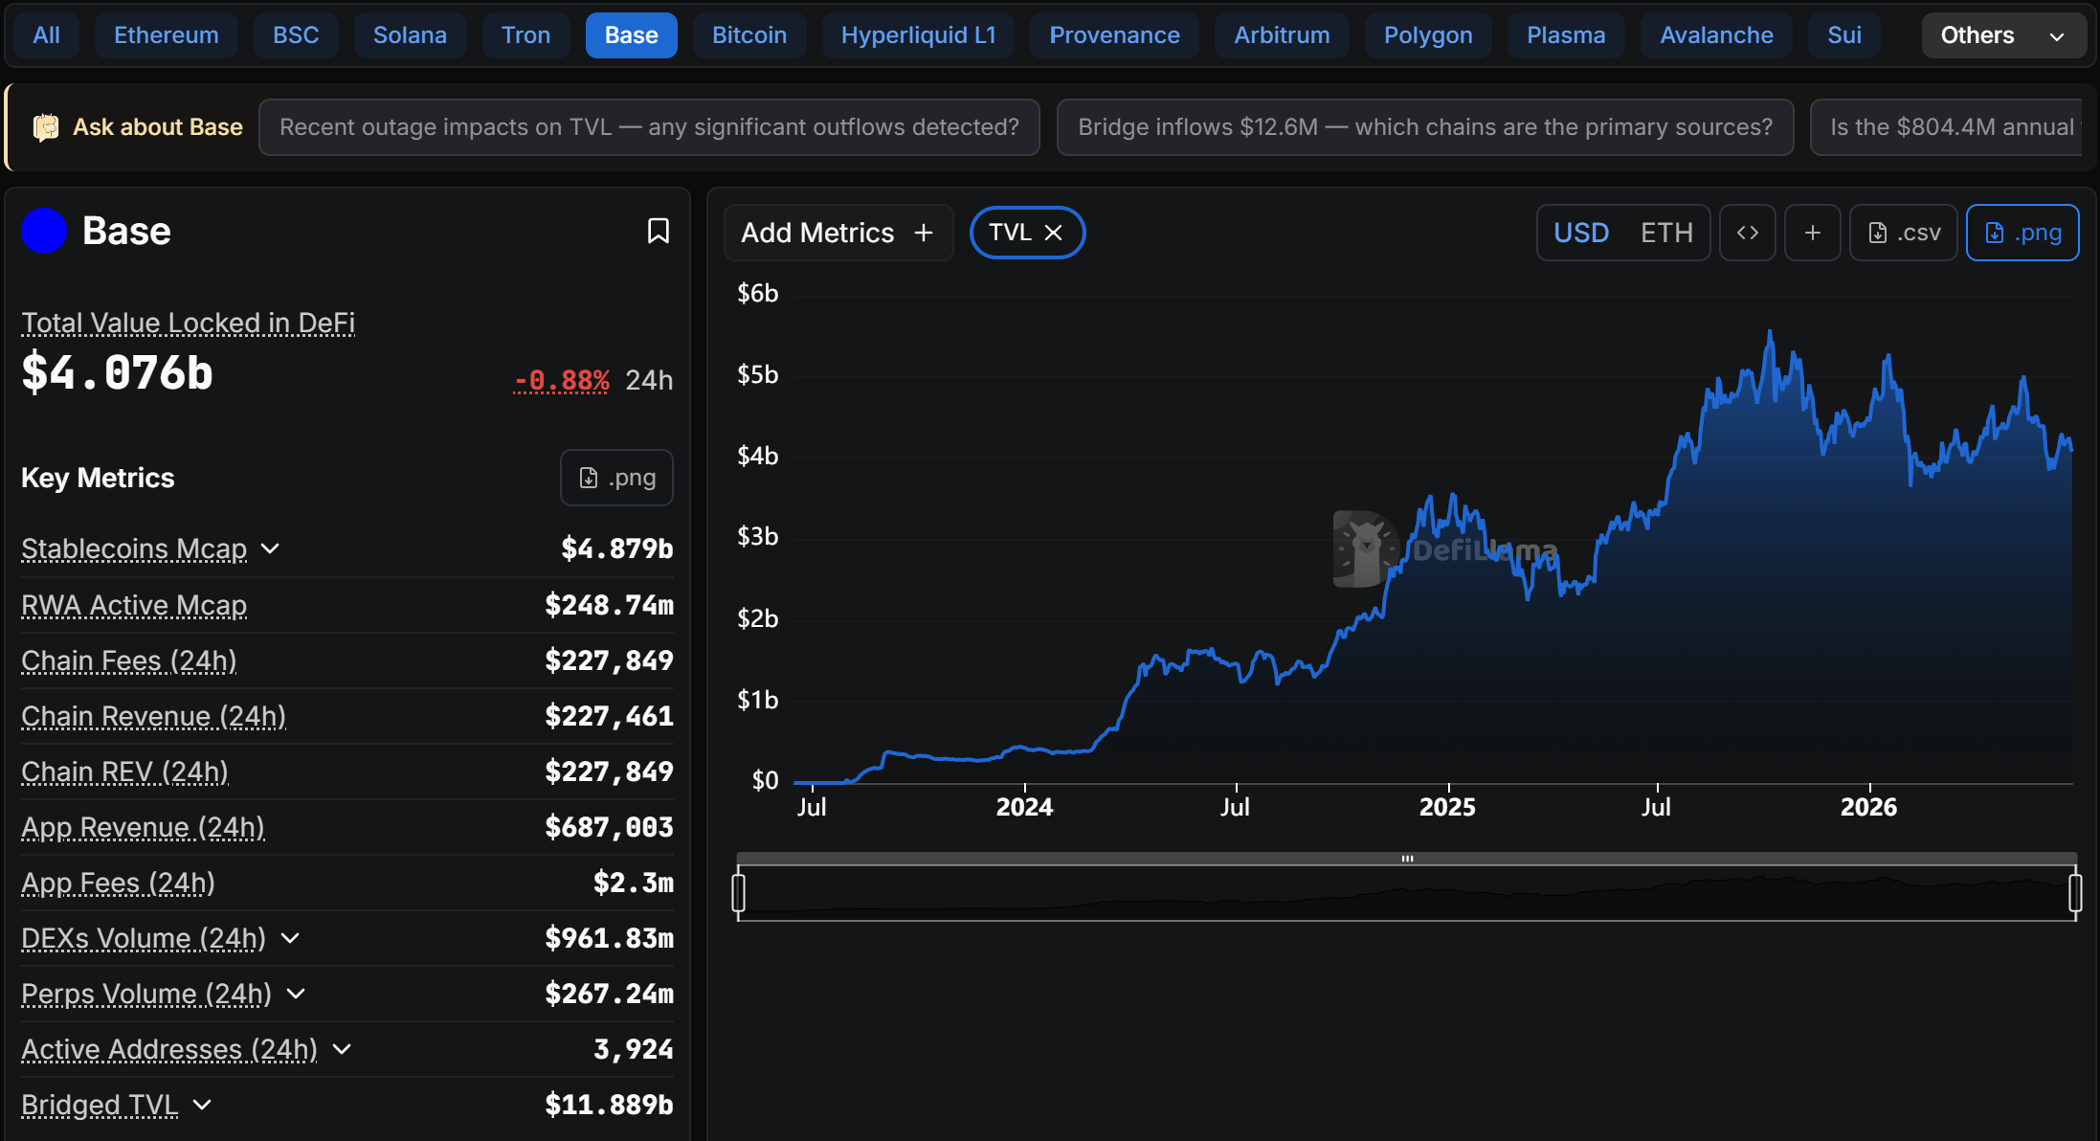2100x1141 pixels.
Task: Expand DEXs Volume (24h) details
Action: click(x=290, y=938)
